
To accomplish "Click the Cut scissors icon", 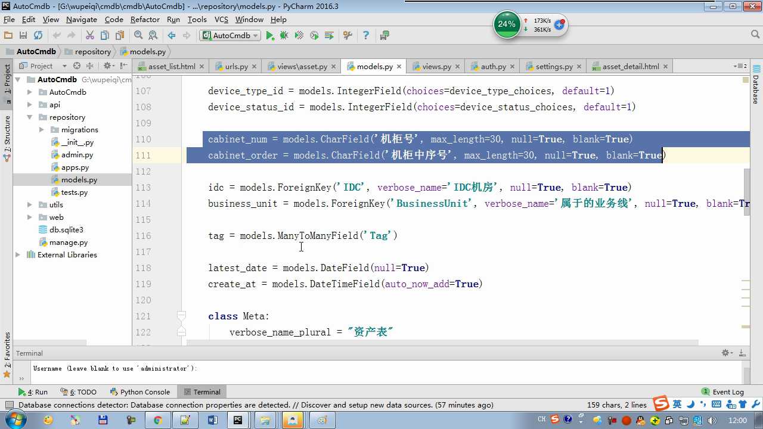I will pyautogui.click(x=90, y=36).
